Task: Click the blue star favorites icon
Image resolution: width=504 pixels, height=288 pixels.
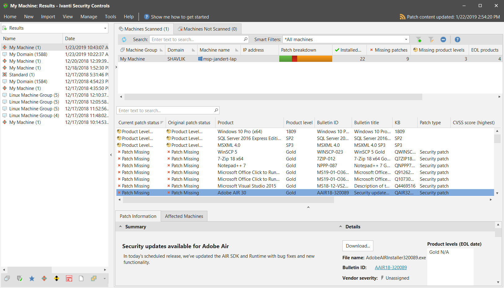Action: [32, 278]
